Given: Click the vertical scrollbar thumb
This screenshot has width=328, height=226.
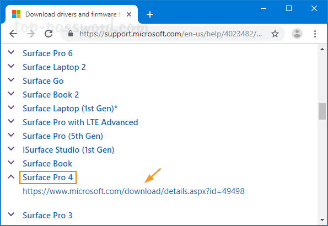Looking at the screenshot, I should click(322, 111).
